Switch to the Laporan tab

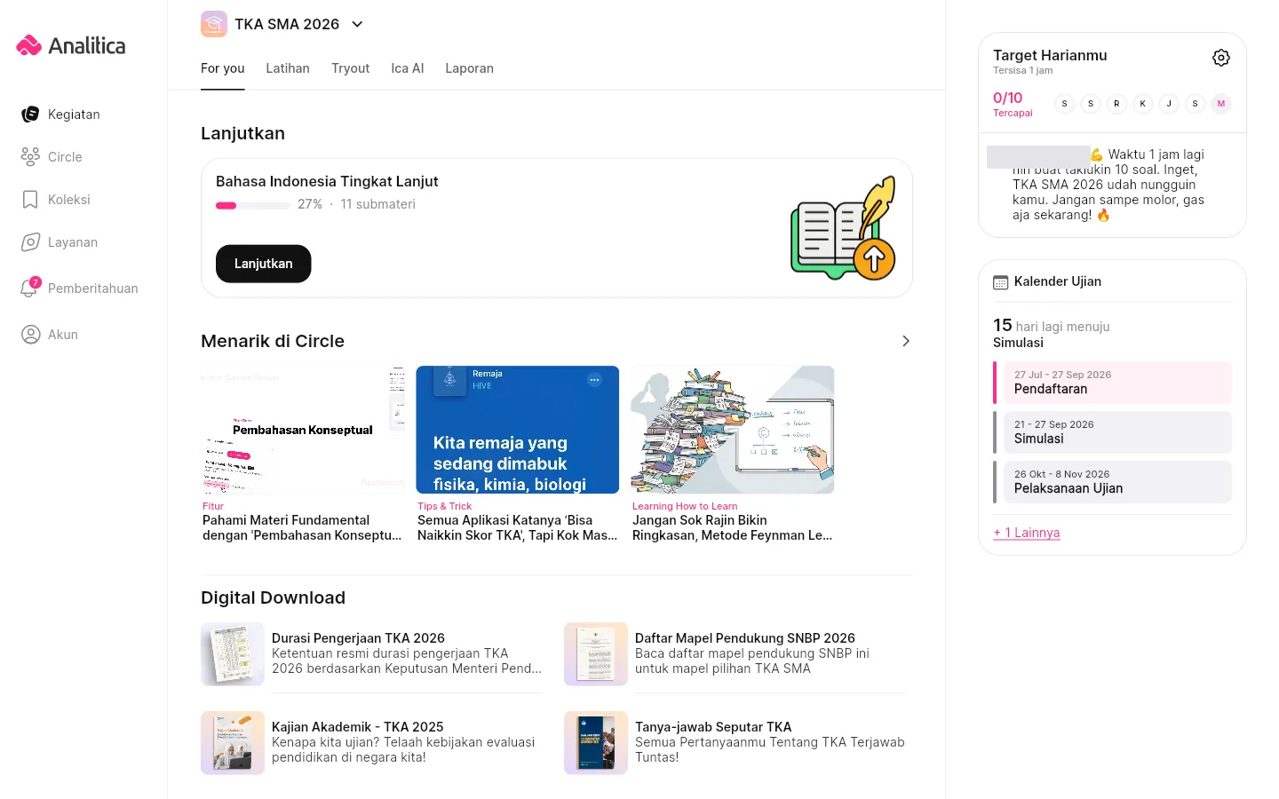click(x=469, y=68)
